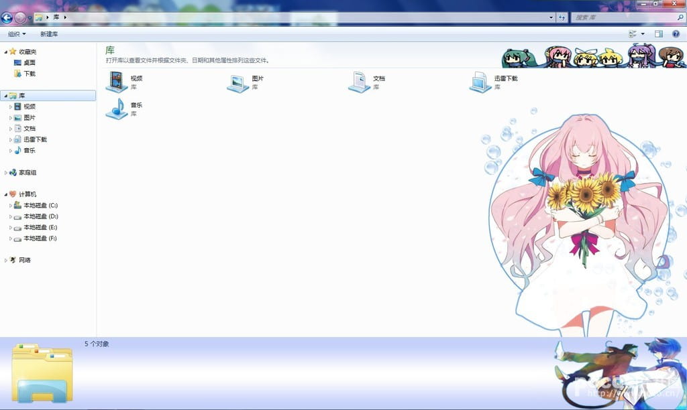Select the 网络 icon in the sidebar
The image size is (687, 410).
(x=13, y=260)
